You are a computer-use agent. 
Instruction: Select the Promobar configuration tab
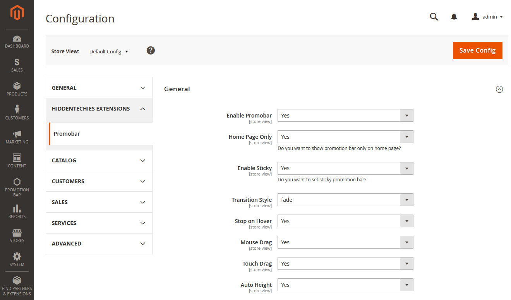(67, 134)
